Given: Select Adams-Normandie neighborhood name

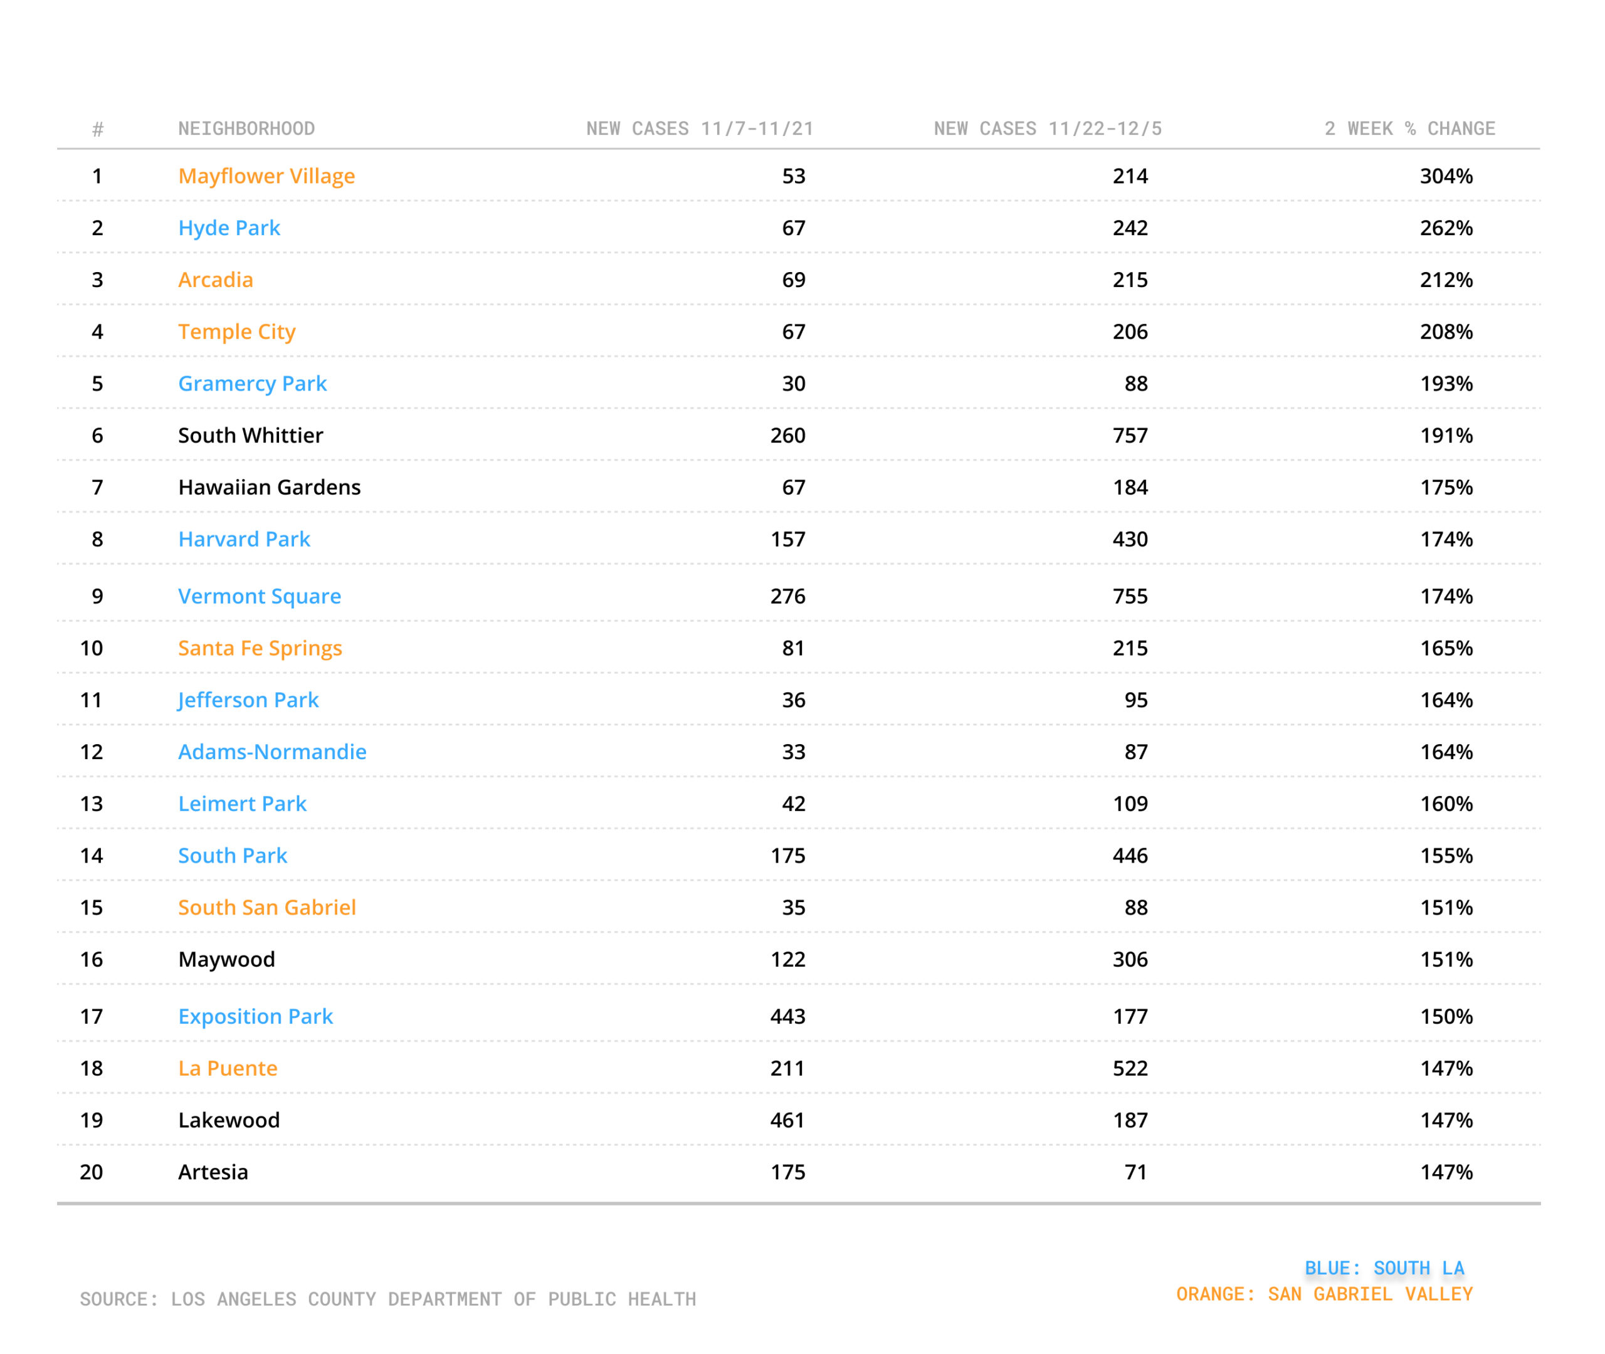Looking at the screenshot, I should click(273, 752).
